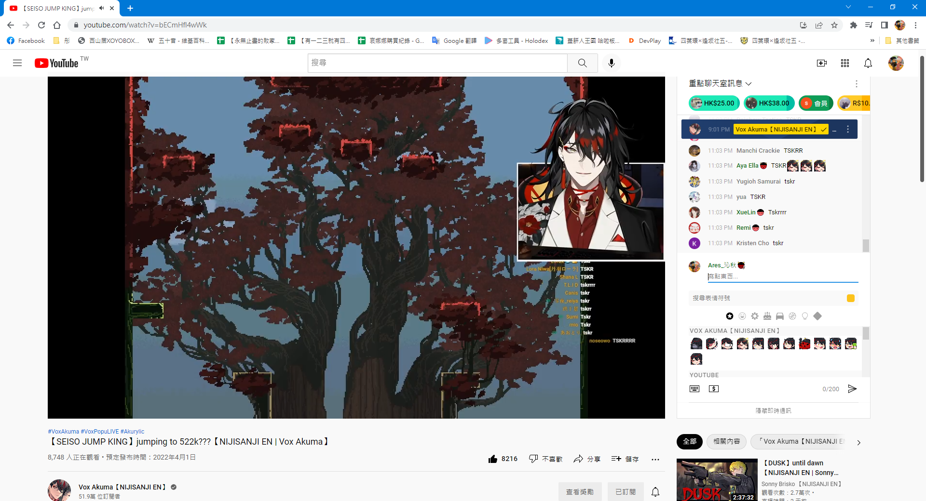The width and height of the screenshot is (926, 501).
Task: Reload the page
Action: pos(41,25)
